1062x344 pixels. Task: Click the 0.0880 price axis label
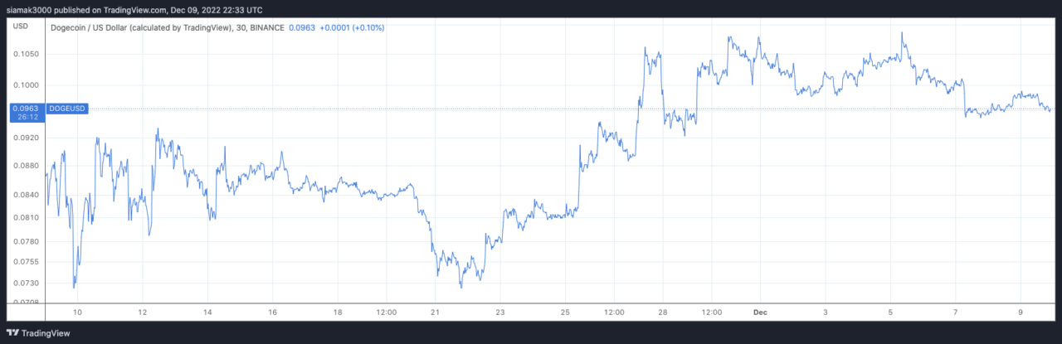(x=27, y=166)
